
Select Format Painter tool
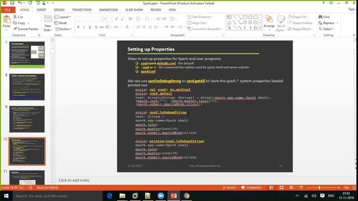[26, 29]
